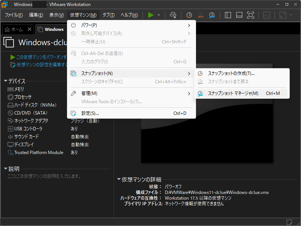The height and width of the screenshot is (226, 301).
Task: Click the configuration file path text
Action: (217, 192)
